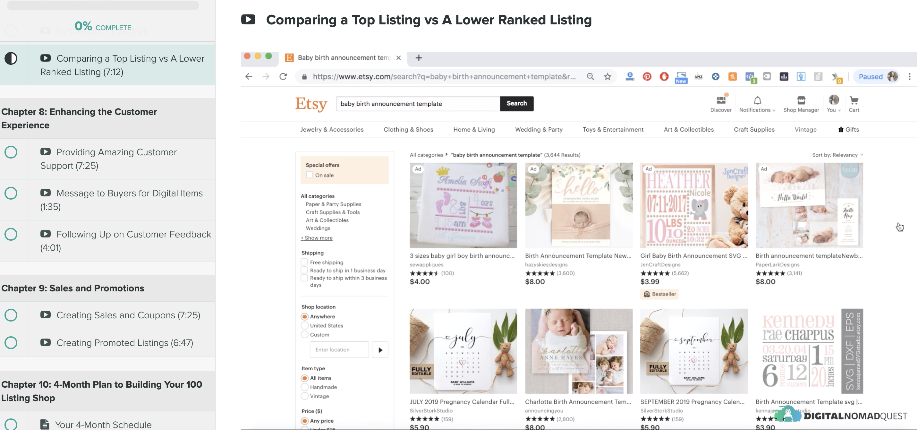Screen dimensions: 918x430
Task: Open the Craft Supplies category
Action: coord(754,129)
